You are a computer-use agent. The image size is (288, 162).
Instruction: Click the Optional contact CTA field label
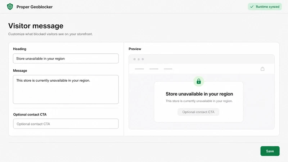pyautogui.click(x=30, y=114)
